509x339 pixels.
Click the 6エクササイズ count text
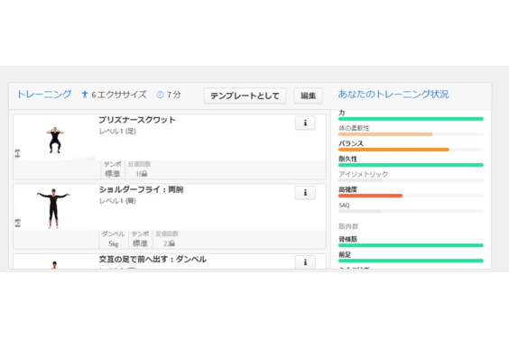[119, 95]
